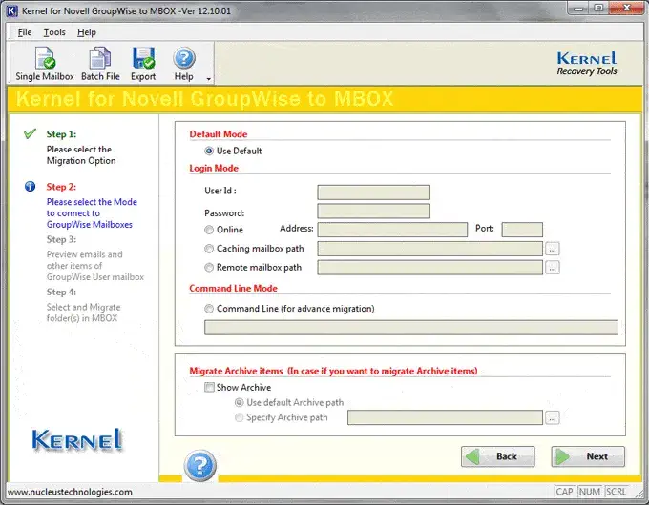Click the Command Line text box
The width and height of the screenshot is (649, 505).
pyautogui.click(x=411, y=328)
